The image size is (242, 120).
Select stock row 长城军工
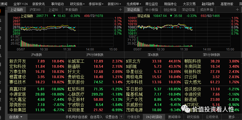coord(95,61)
